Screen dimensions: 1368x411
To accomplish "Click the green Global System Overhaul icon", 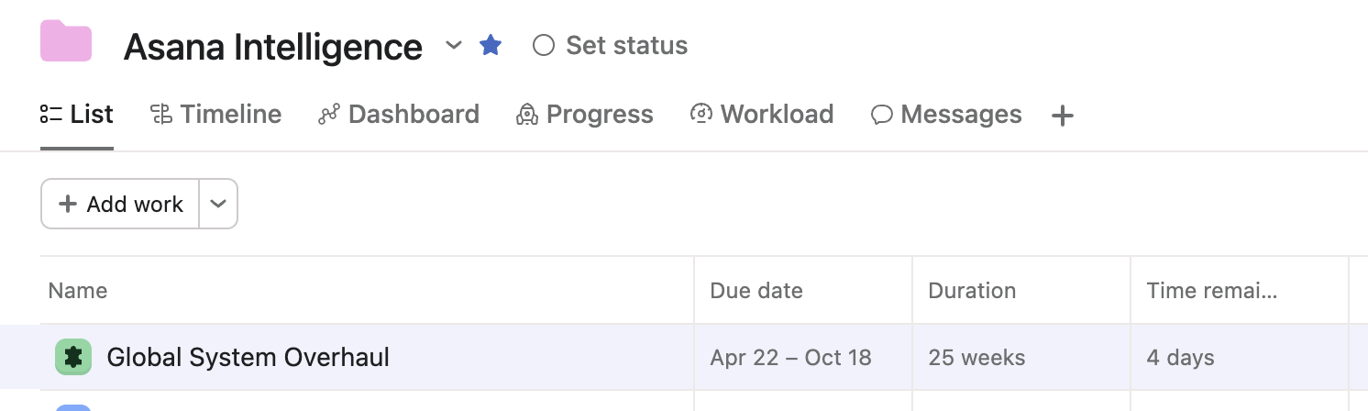I will (73, 357).
